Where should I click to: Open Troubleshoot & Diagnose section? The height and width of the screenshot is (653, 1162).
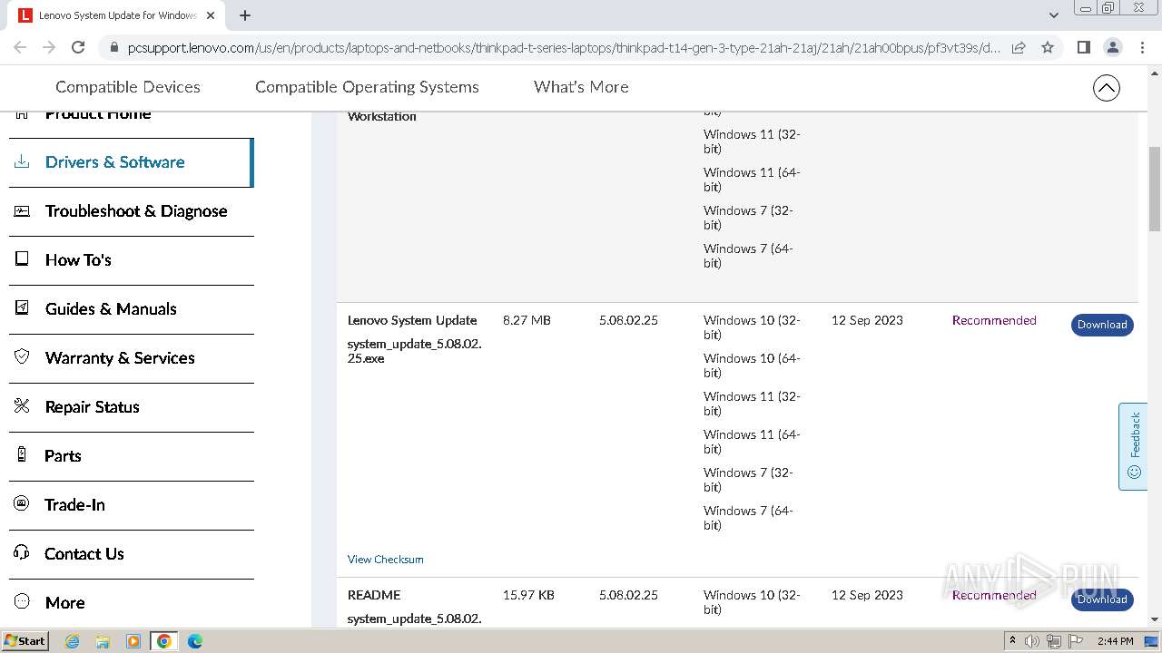pyautogui.click(x=136, y=211)
